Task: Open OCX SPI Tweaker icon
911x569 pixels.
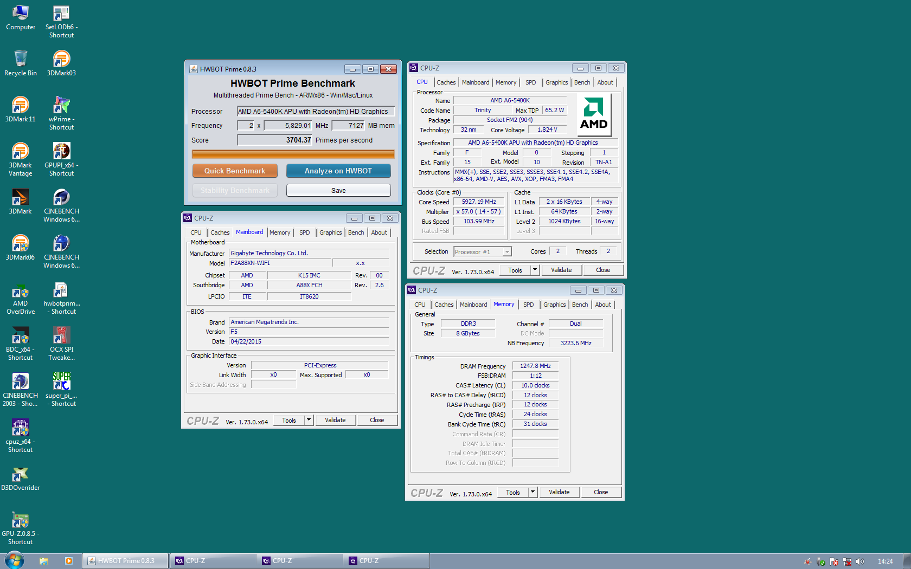Action: pyautogui.click(x=61, y=344)
